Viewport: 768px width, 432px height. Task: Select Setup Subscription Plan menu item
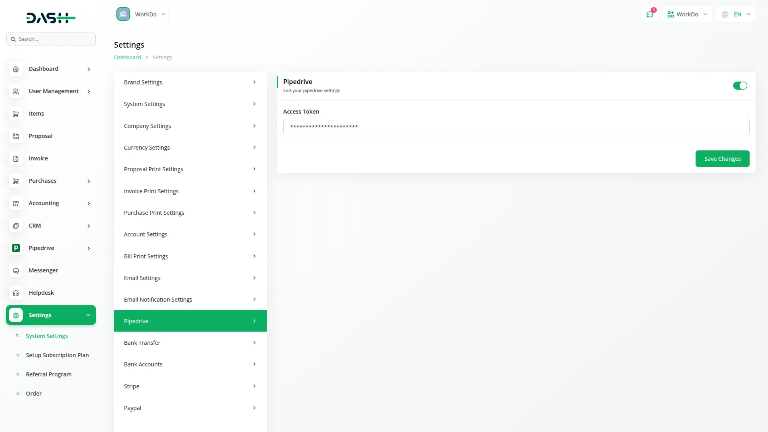(57, 355)
